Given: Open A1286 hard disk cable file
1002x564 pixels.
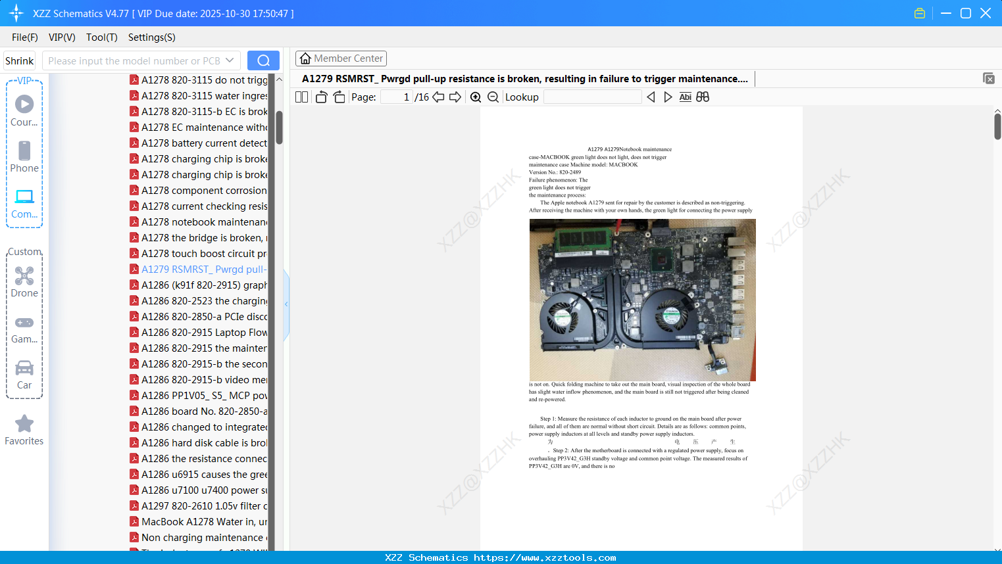Looking at the screenshot, I should coord(199,443).
